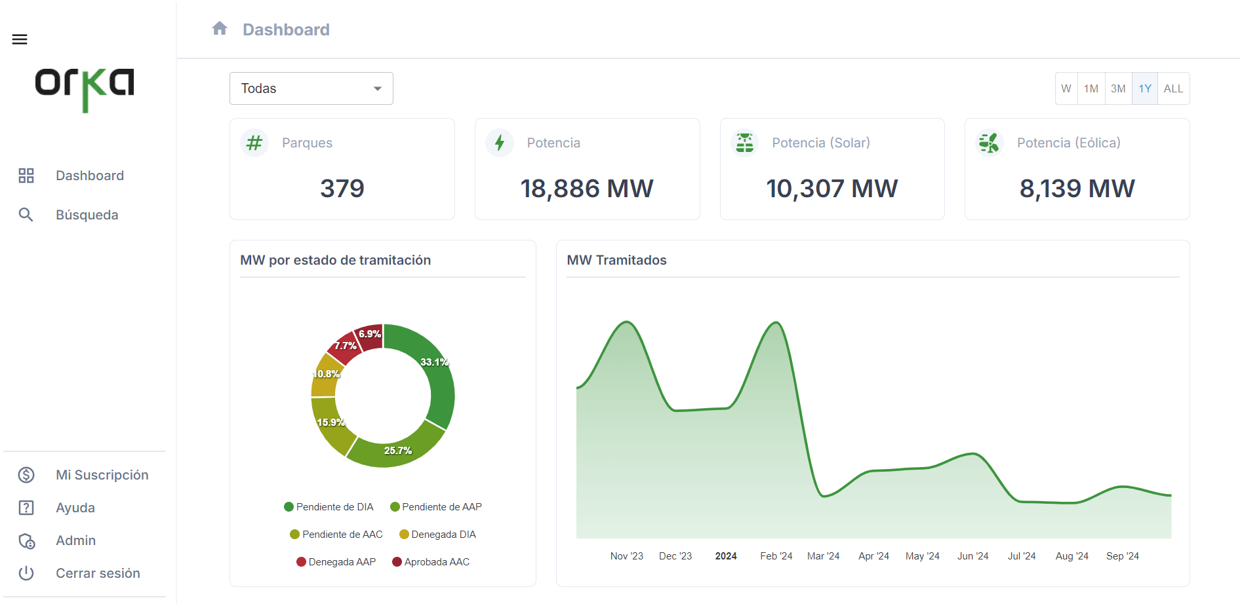Click the Potencia (Solar) panel icon
The image size is (1240, 604).
[744, 143]
